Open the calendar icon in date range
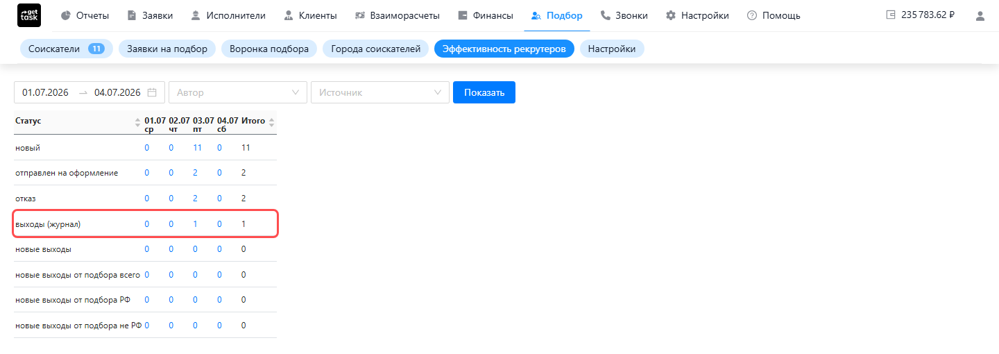The width and height of the screenshot is (999, 354). pos(152,92)
